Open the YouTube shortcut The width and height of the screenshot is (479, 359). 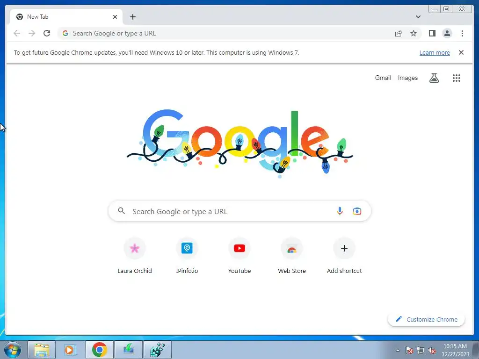pyautogui.click(x=239, y=256)
